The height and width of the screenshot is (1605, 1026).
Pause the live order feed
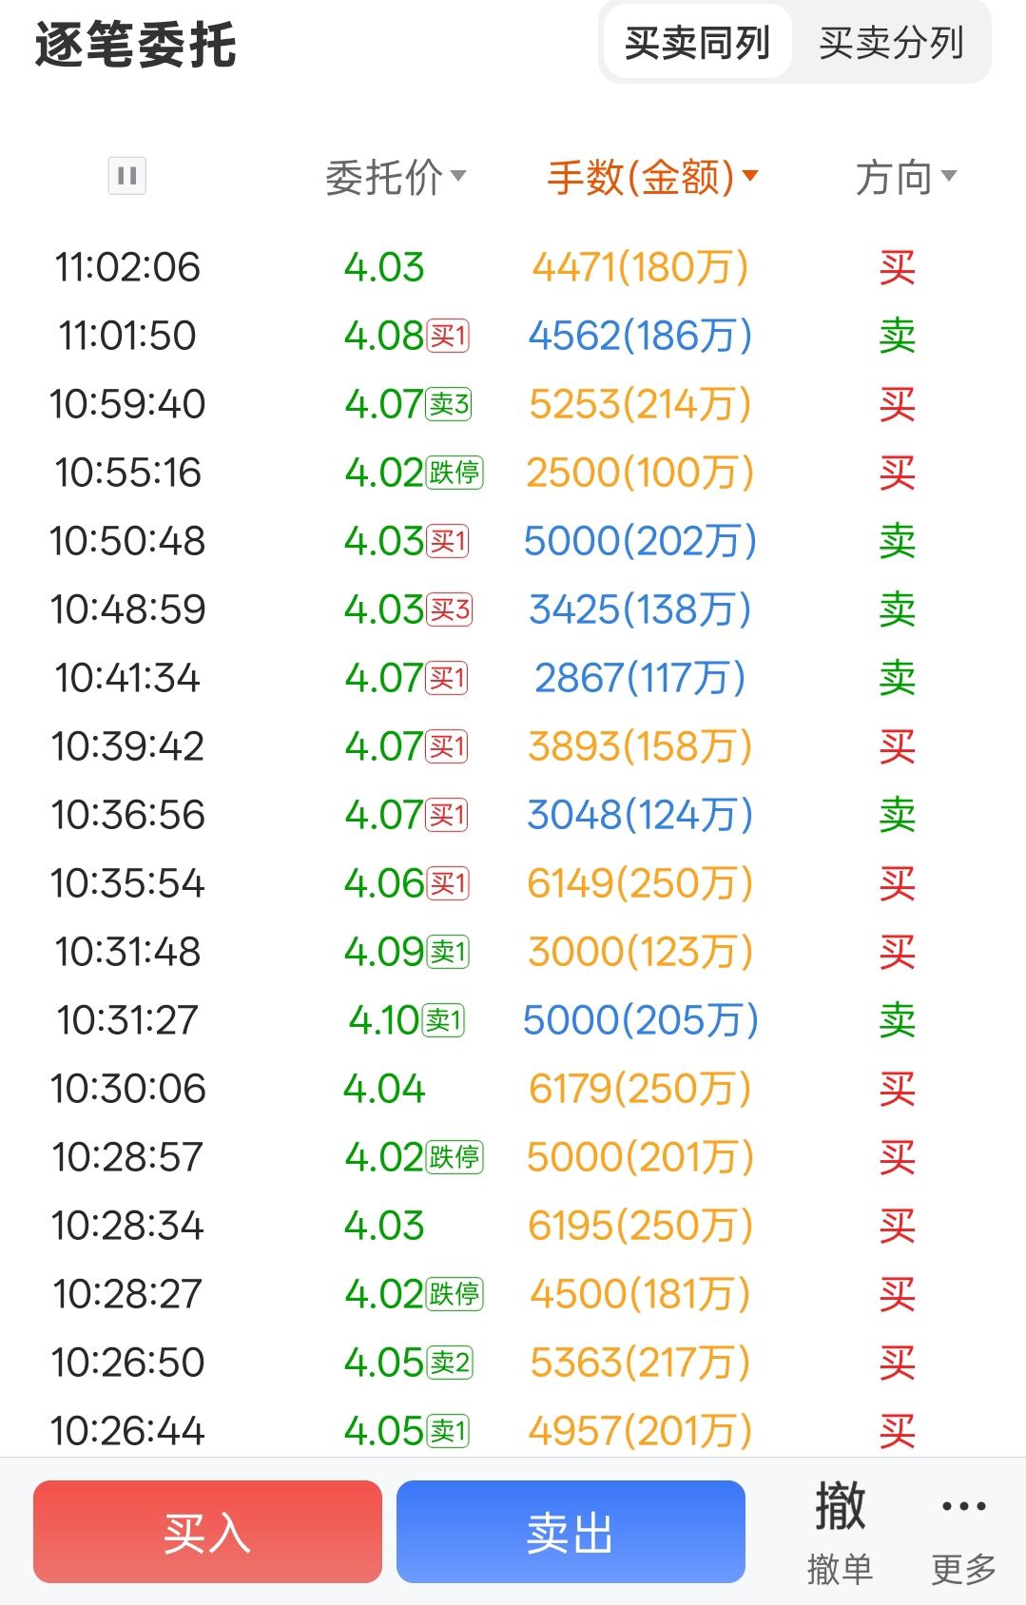click(127, 176)
